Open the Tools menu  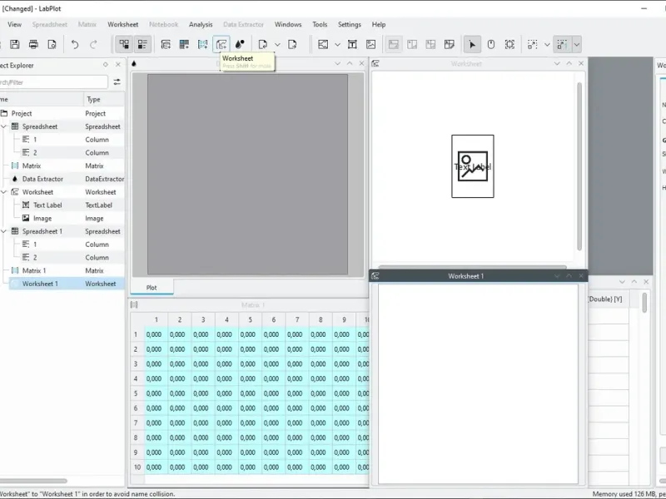[x=320, y=25]
